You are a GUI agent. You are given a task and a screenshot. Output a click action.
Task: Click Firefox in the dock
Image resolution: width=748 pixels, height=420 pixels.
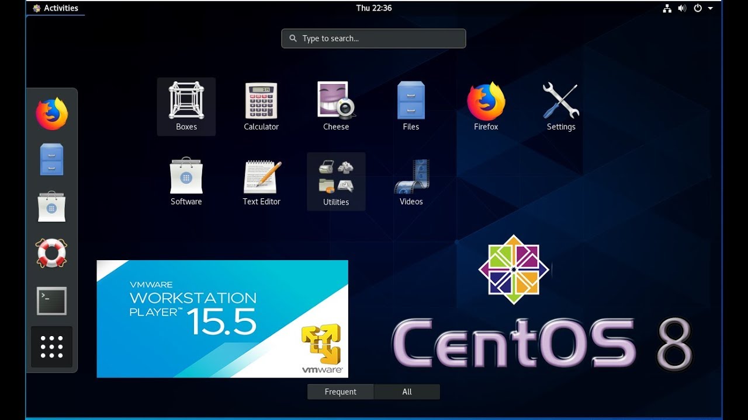coord(51,114)
